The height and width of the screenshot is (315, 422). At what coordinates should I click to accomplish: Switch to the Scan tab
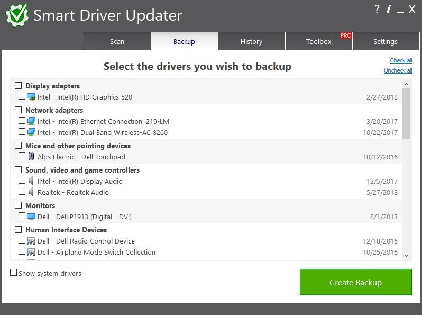117,41
